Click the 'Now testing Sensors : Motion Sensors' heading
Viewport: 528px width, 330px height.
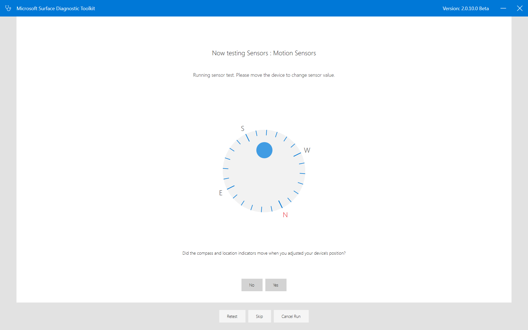tap(264, 53)
